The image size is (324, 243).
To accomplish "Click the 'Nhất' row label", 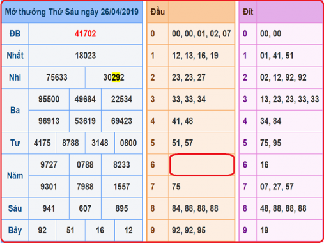I will (15, 56).
